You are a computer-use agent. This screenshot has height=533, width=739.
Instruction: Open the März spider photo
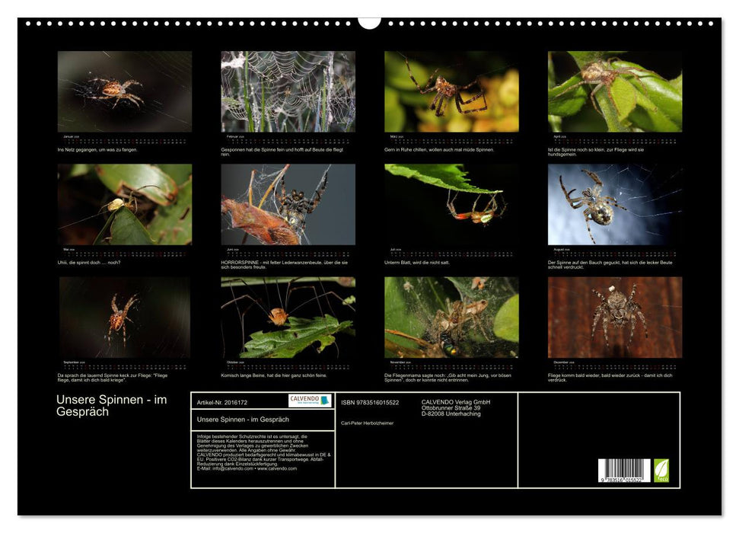point(451,91)
